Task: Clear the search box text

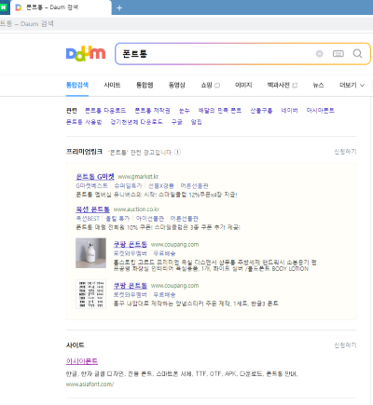Action: 319,54
